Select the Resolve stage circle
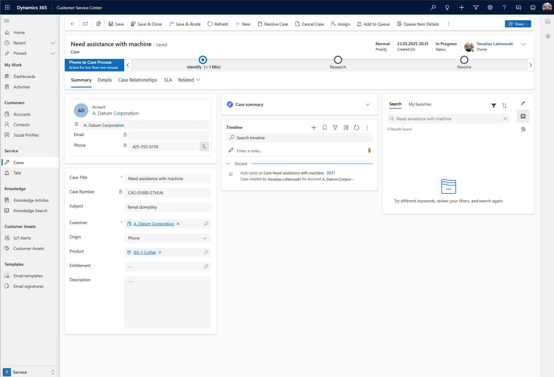 pos(464,60)
